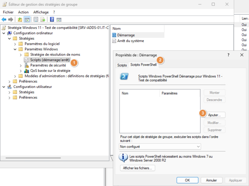Click the Back arrow toolbar icon
The image size is (249, 186).
[x=4, y=20]
